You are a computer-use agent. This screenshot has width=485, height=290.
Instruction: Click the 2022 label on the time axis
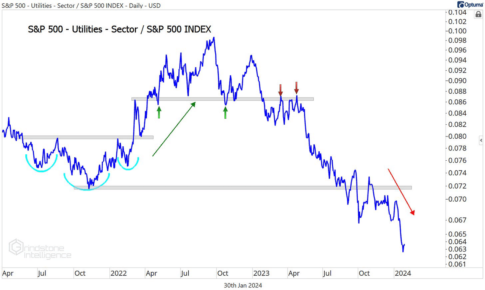click(x=118, y=273)
